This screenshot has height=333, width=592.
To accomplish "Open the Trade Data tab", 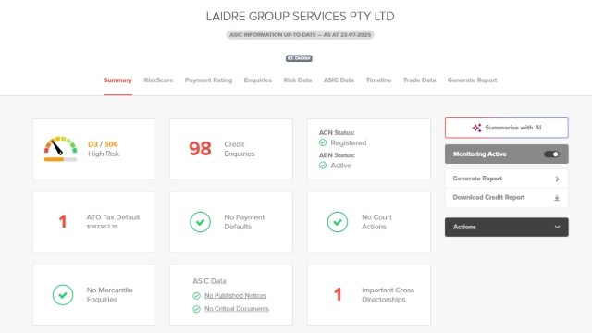I will (x=419, y=80).
